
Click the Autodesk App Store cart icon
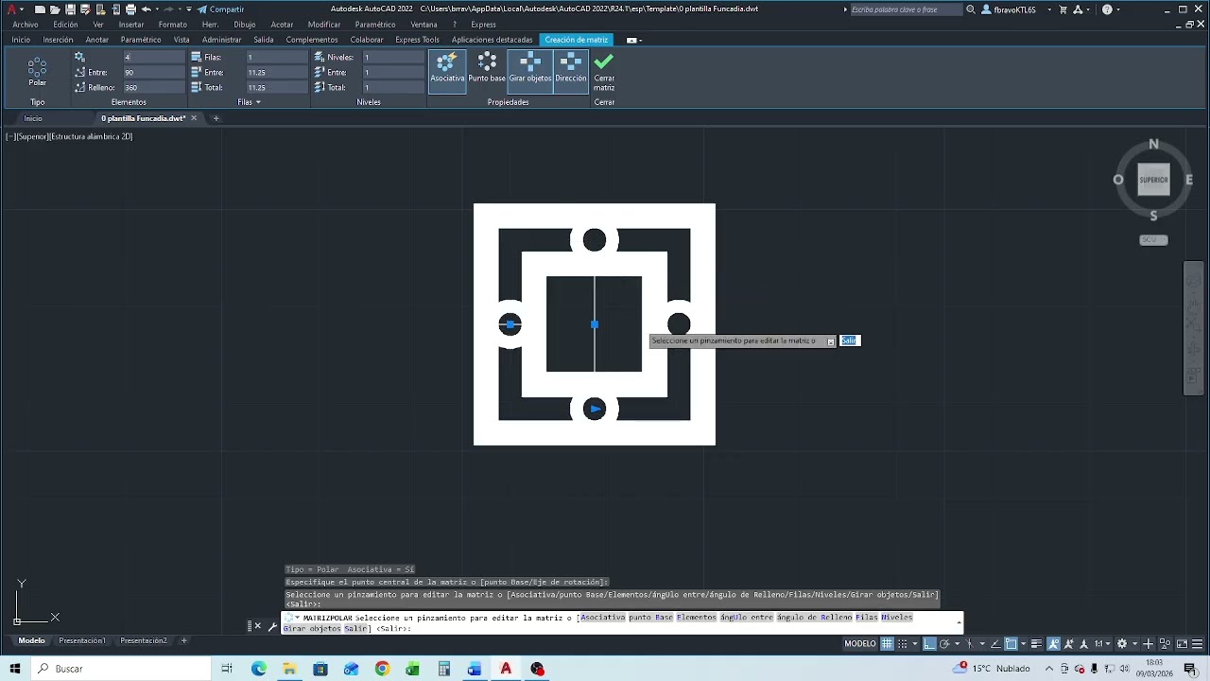click(x=1063, y=9)
